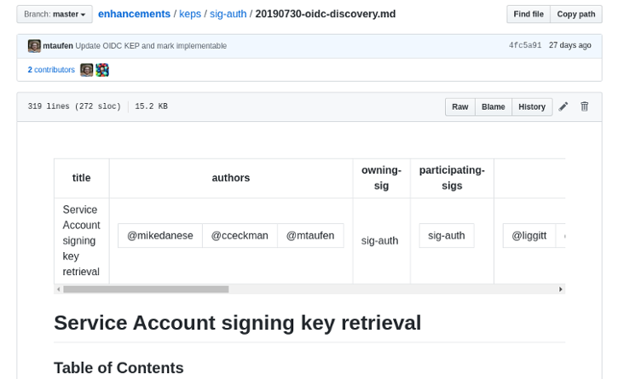
Task: Click the horizontal table scrollbar thumb
Action: 146,290
